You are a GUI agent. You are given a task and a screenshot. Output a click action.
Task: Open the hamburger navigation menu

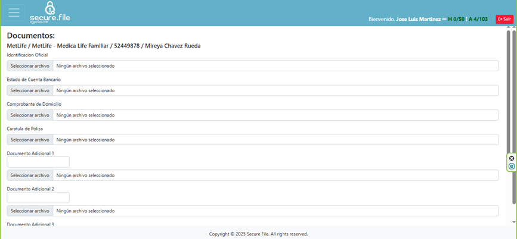point(14,12)
